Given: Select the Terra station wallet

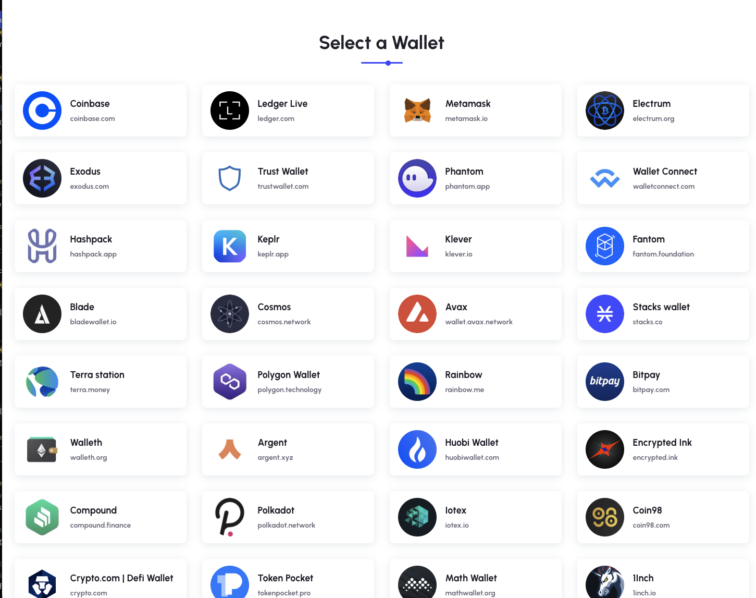Looking at the screenshot, I should pyautogui.click(x=101, y=382).
